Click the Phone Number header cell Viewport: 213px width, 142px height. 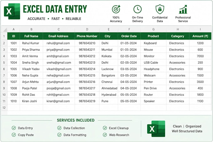pos(87,36)
